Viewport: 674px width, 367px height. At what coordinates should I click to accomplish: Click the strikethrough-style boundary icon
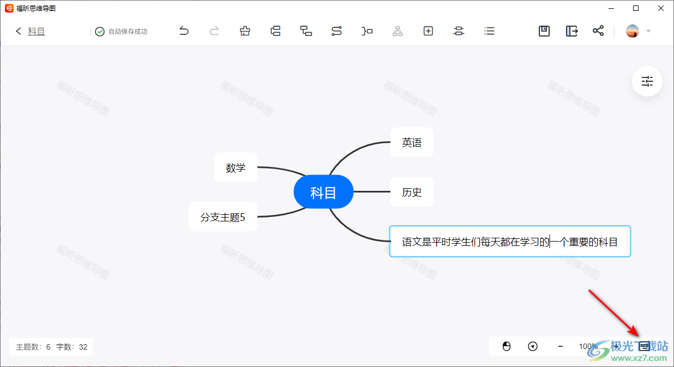[459, 31]
